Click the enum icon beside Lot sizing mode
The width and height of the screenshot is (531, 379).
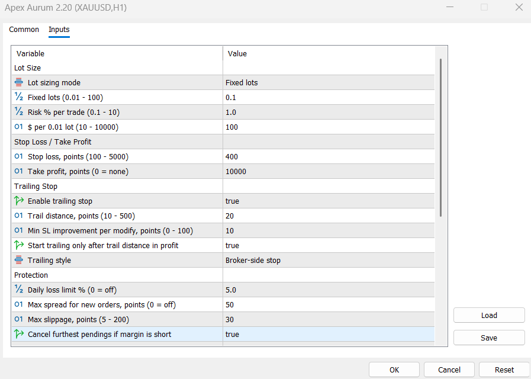18,82
